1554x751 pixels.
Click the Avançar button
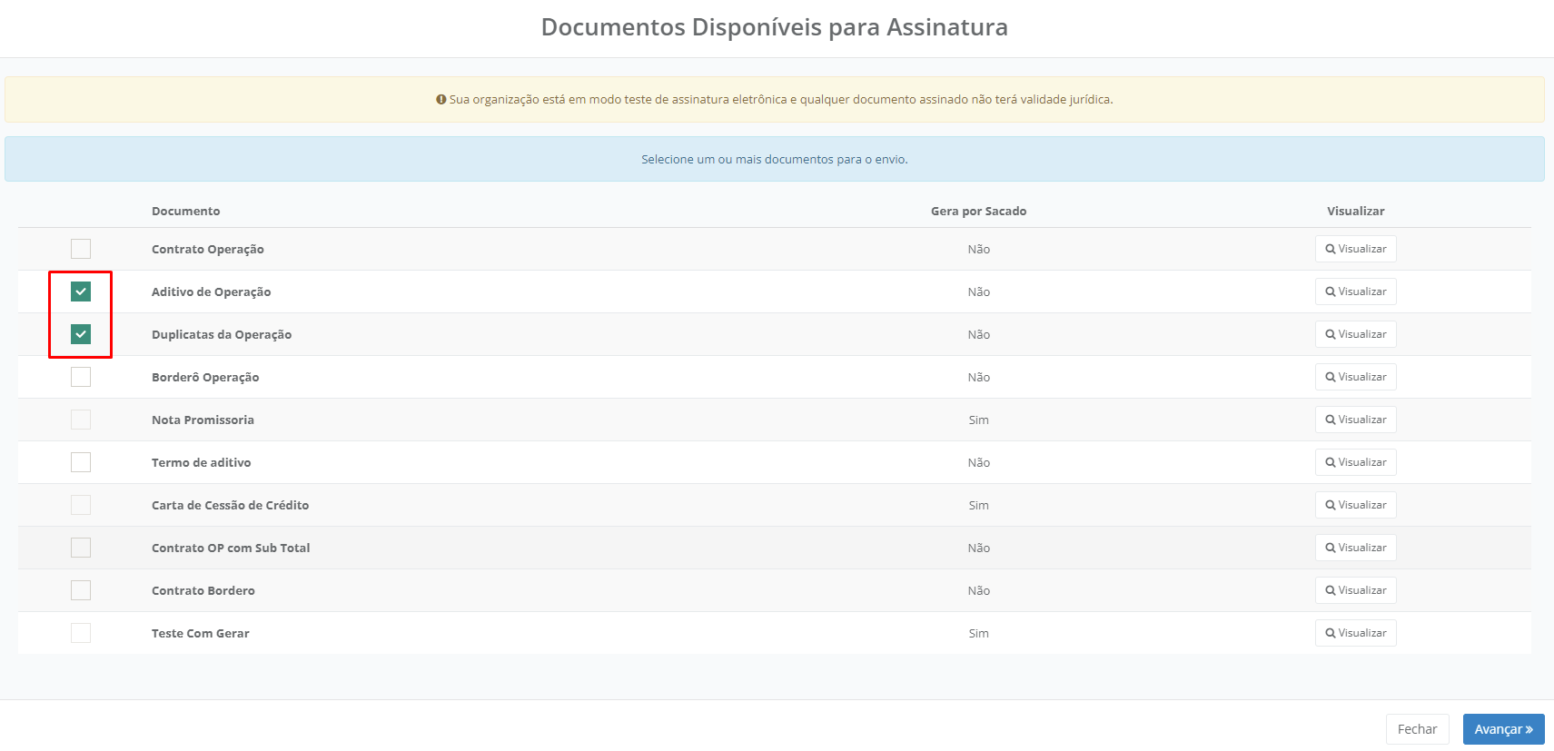click(1503, 729)
